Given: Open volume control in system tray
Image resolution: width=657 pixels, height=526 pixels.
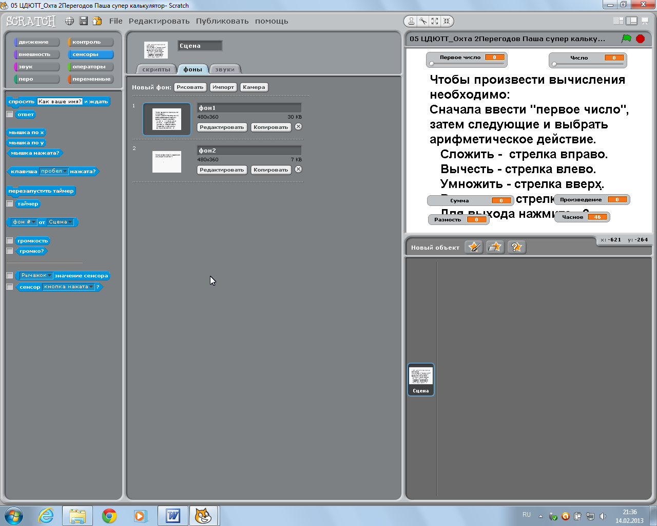Looking at the screenshot, I should (x=603, y=516).
